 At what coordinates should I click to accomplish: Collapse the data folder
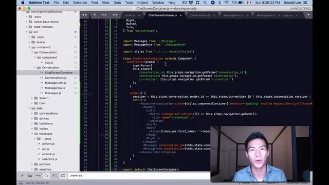point(29,108)
